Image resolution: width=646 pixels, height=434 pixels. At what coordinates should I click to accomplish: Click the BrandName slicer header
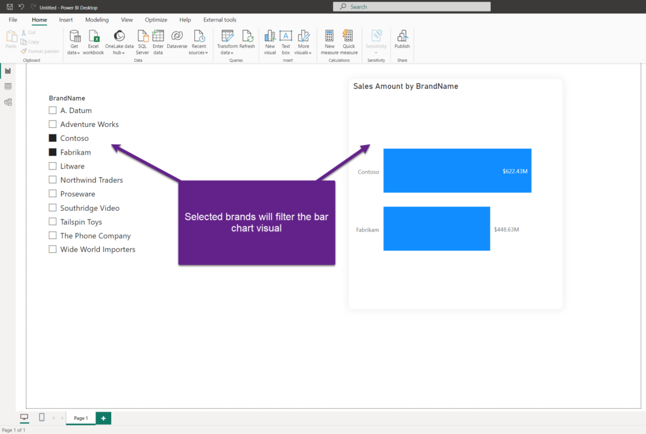tap(67, 98)
